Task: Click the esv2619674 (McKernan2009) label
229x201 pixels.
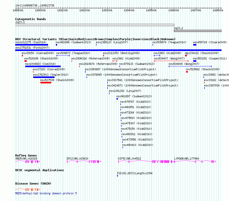Action: 98,64
